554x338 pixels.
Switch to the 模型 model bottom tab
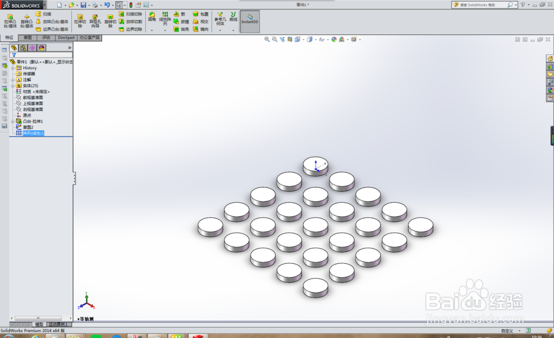[39, 324]
